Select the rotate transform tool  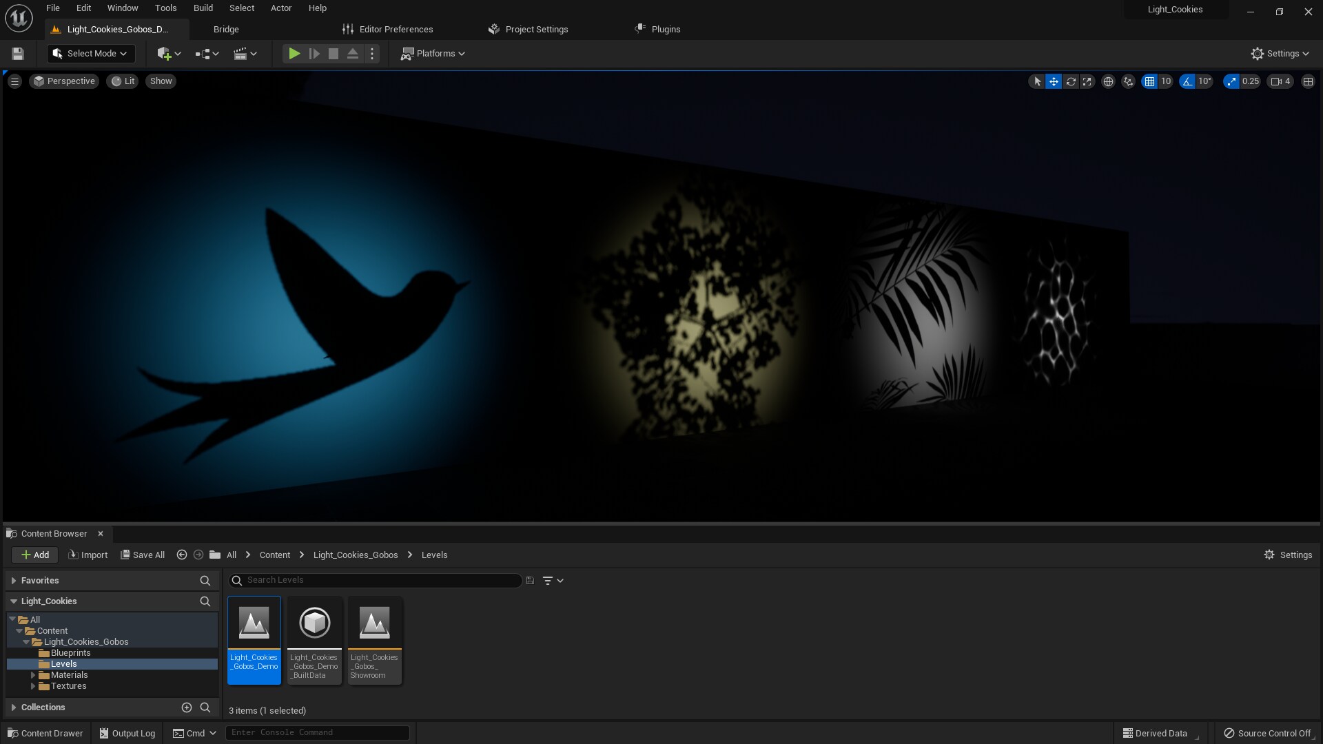(1071, 81)
